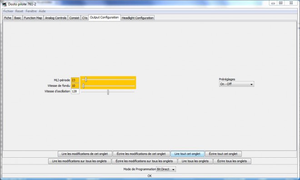300x180 pixels.
Task: Focus the Vitesse d'oscillation value field
Action: 75,91
